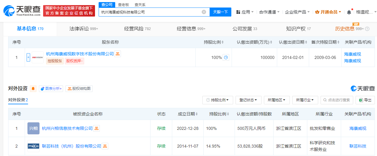The height and width of the screenshot is (156, 377).
Task: Open the 开通会员 membership dropdown
Action: (328, 12)
